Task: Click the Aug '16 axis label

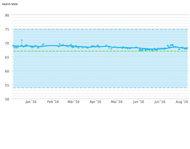Action: [x=182, y=102]
